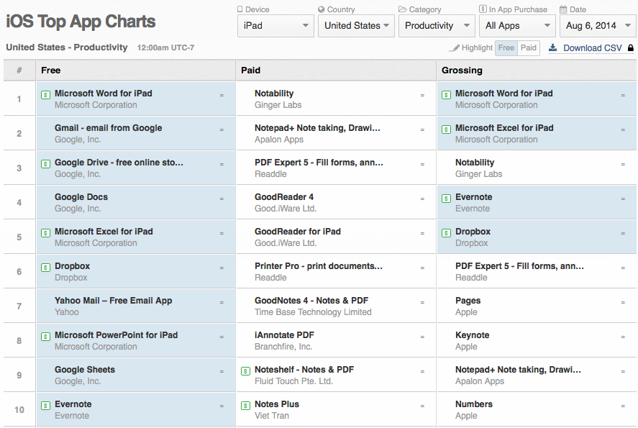Click in-app purchase icon beside Grossing Dropbox
Screen dimensions: 638x428
coord(447,233)
